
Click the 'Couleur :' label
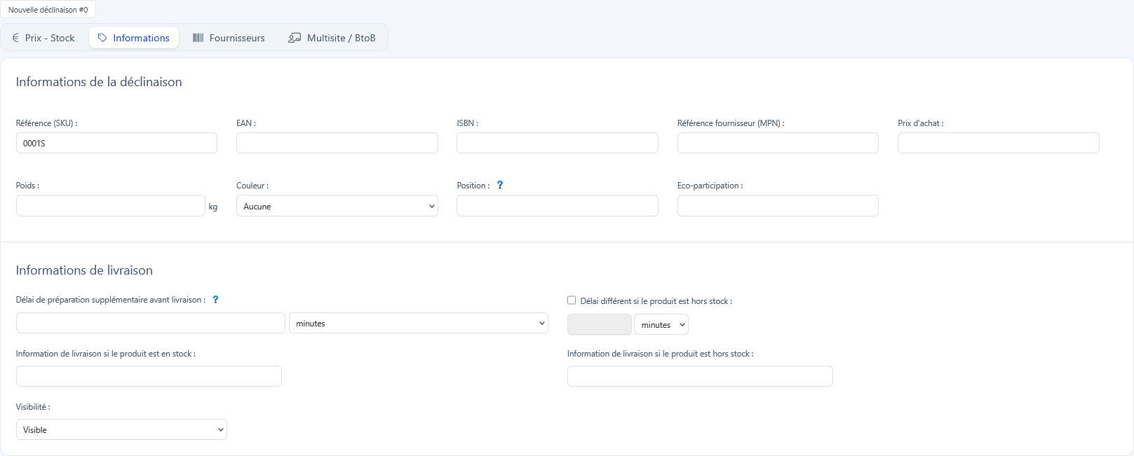(252, 186)
